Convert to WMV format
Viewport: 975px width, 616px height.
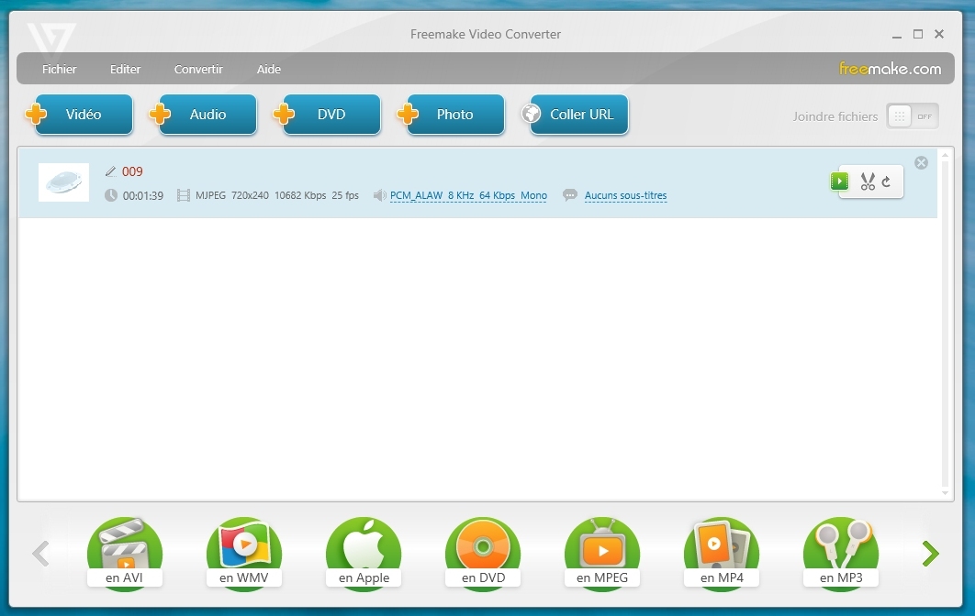point(244,554)
